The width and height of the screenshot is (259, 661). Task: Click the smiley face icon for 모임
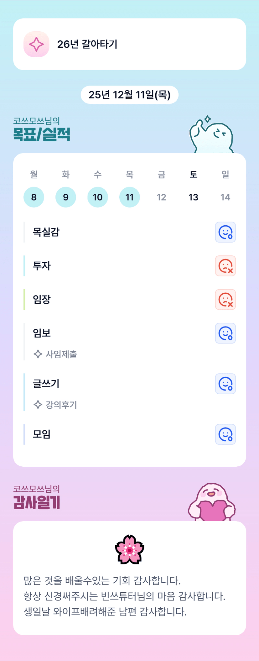click(x=225, y=434)
